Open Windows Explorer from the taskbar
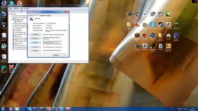The height and width of the screenshot is (111, 198). click(17, 109)
